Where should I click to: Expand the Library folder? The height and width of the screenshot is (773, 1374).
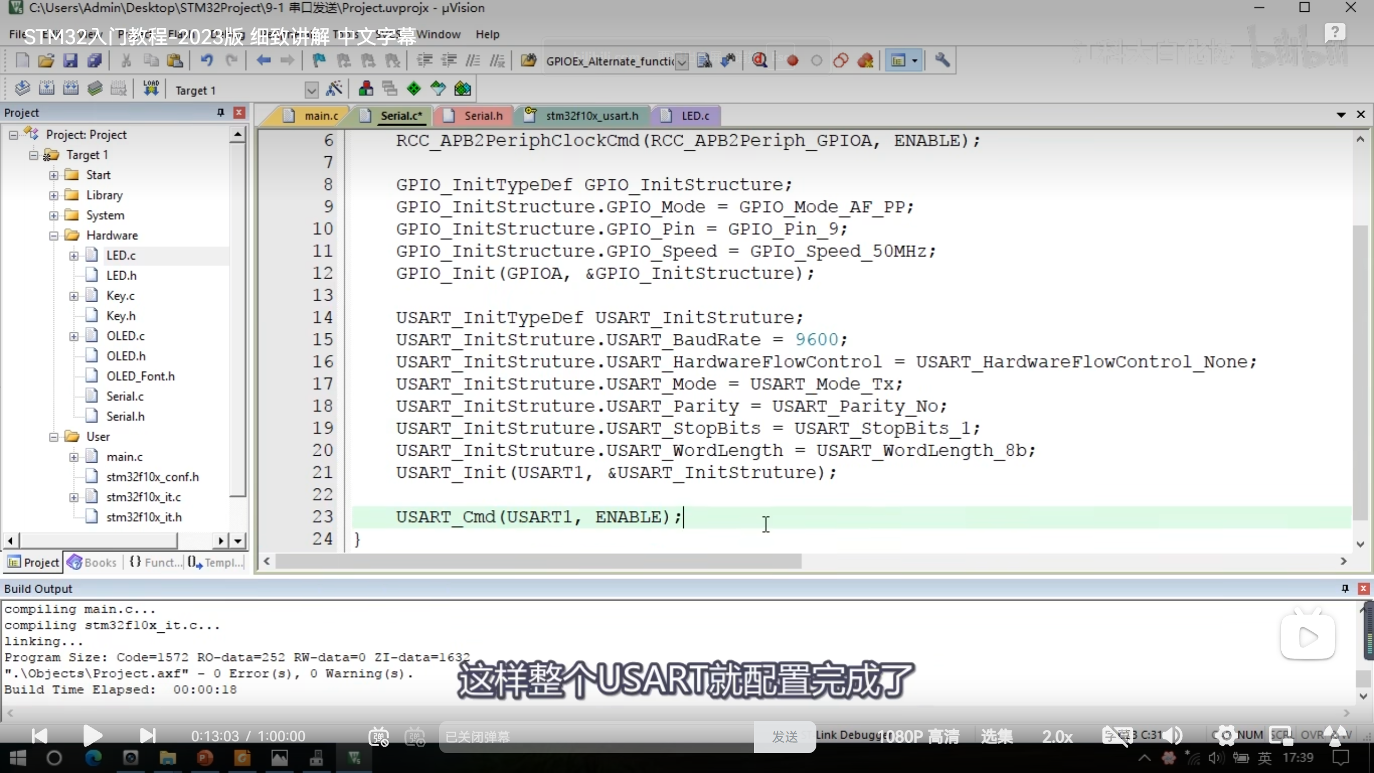pyautogui.click(x=54, y=195)
